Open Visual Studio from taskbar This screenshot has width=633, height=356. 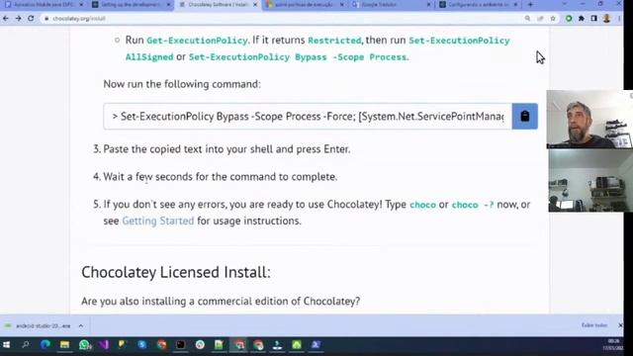point(104,345)
